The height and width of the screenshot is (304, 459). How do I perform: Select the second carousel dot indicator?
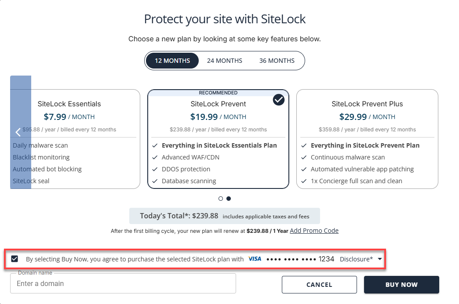pos(229,199)
